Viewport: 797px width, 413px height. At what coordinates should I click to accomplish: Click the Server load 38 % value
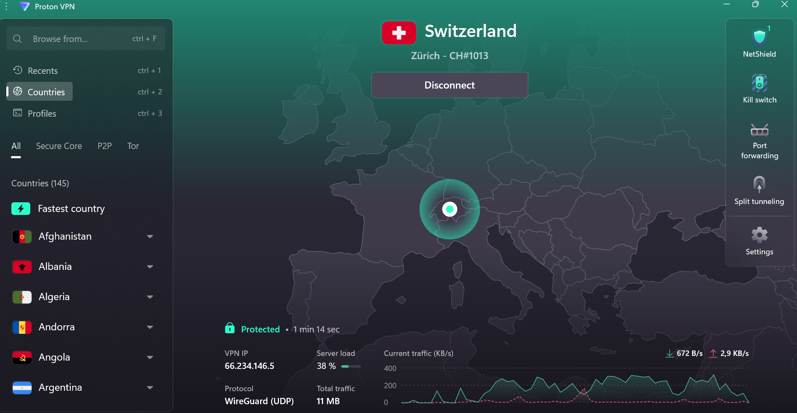(x=326, y=366)
